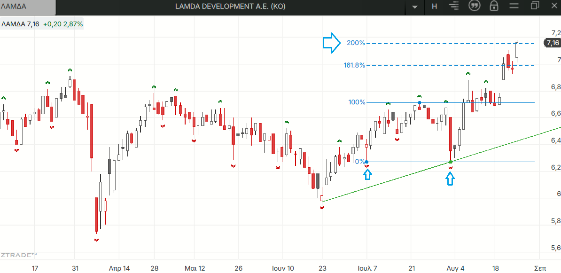Click the Ιουλ 7 date label
This screenshot has width=561, height=273.
[x=367, y=268]
